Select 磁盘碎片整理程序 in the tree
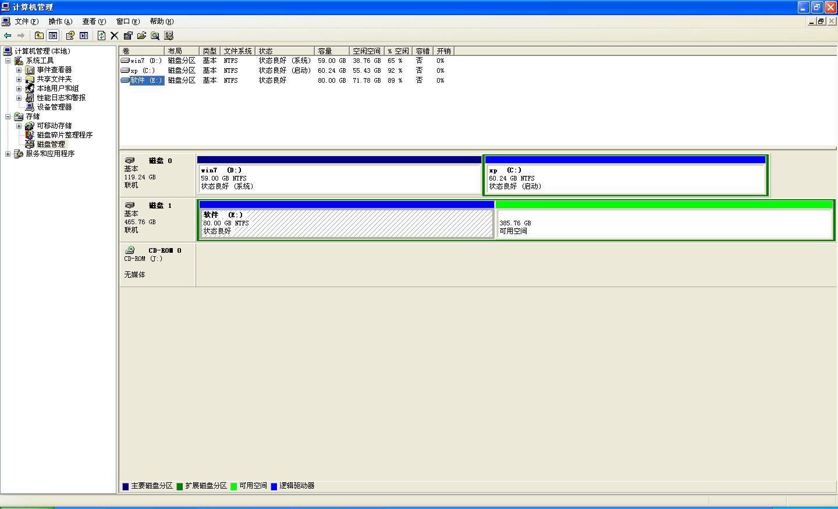Screen dimensions: 838x509 pos(65,135)
